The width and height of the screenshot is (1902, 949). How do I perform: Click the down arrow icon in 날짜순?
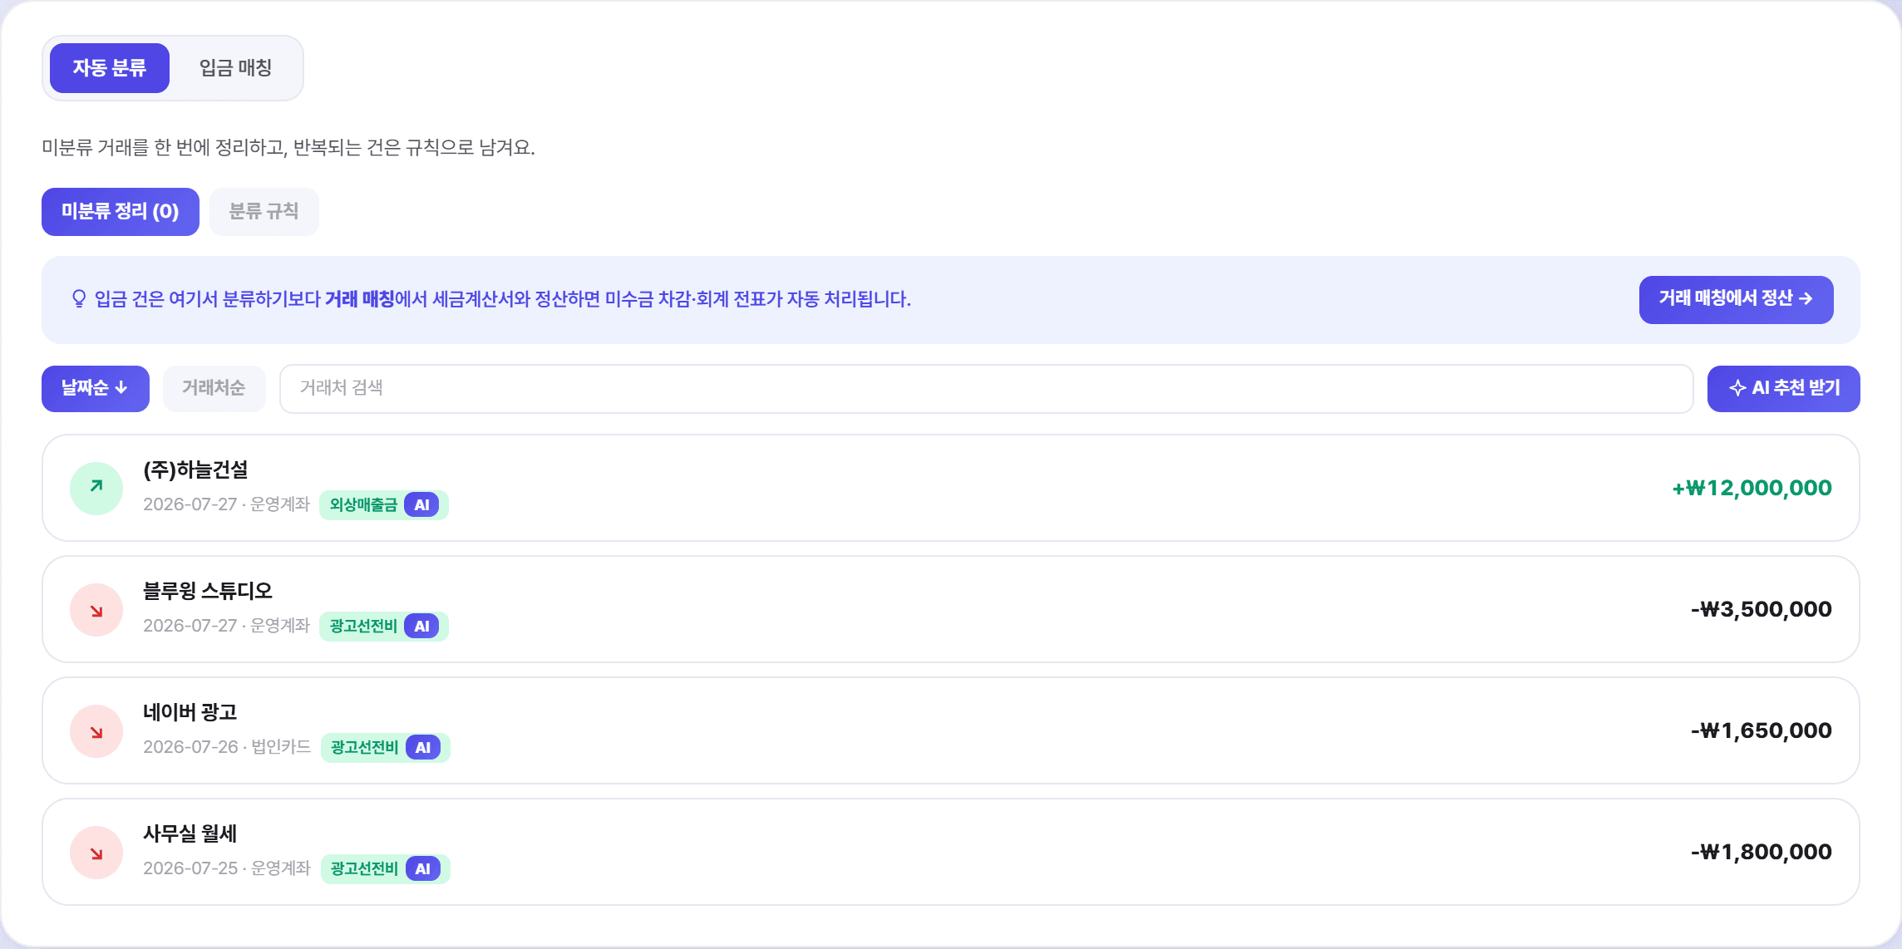[x=121, y=387]
